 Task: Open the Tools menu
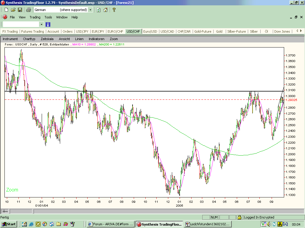[x=48, y=17]
